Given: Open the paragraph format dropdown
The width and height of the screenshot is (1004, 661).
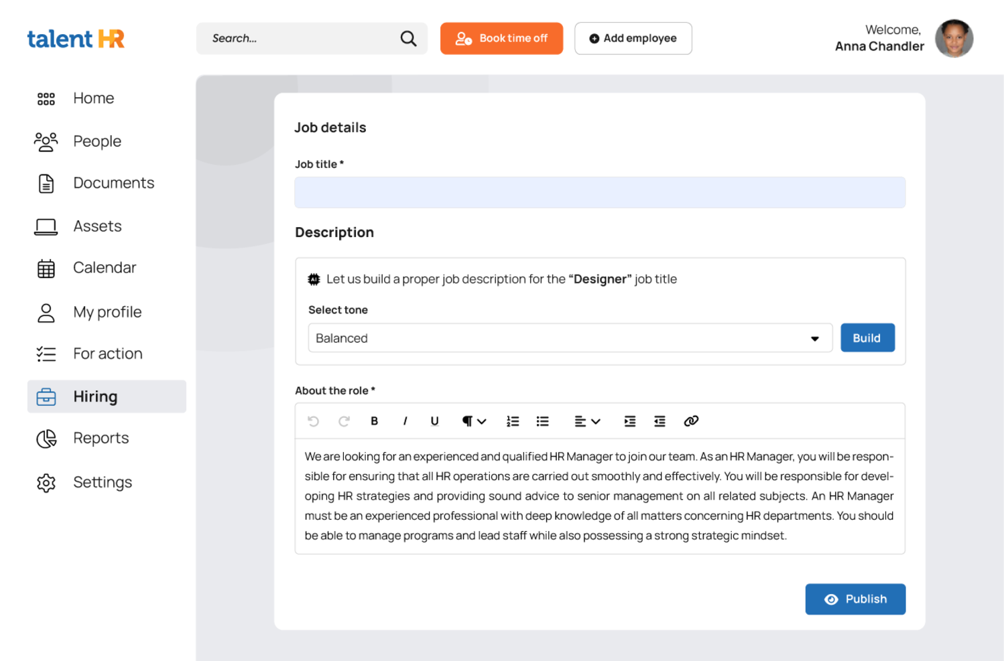Looking at the screenshot, I should pos(473,421).
